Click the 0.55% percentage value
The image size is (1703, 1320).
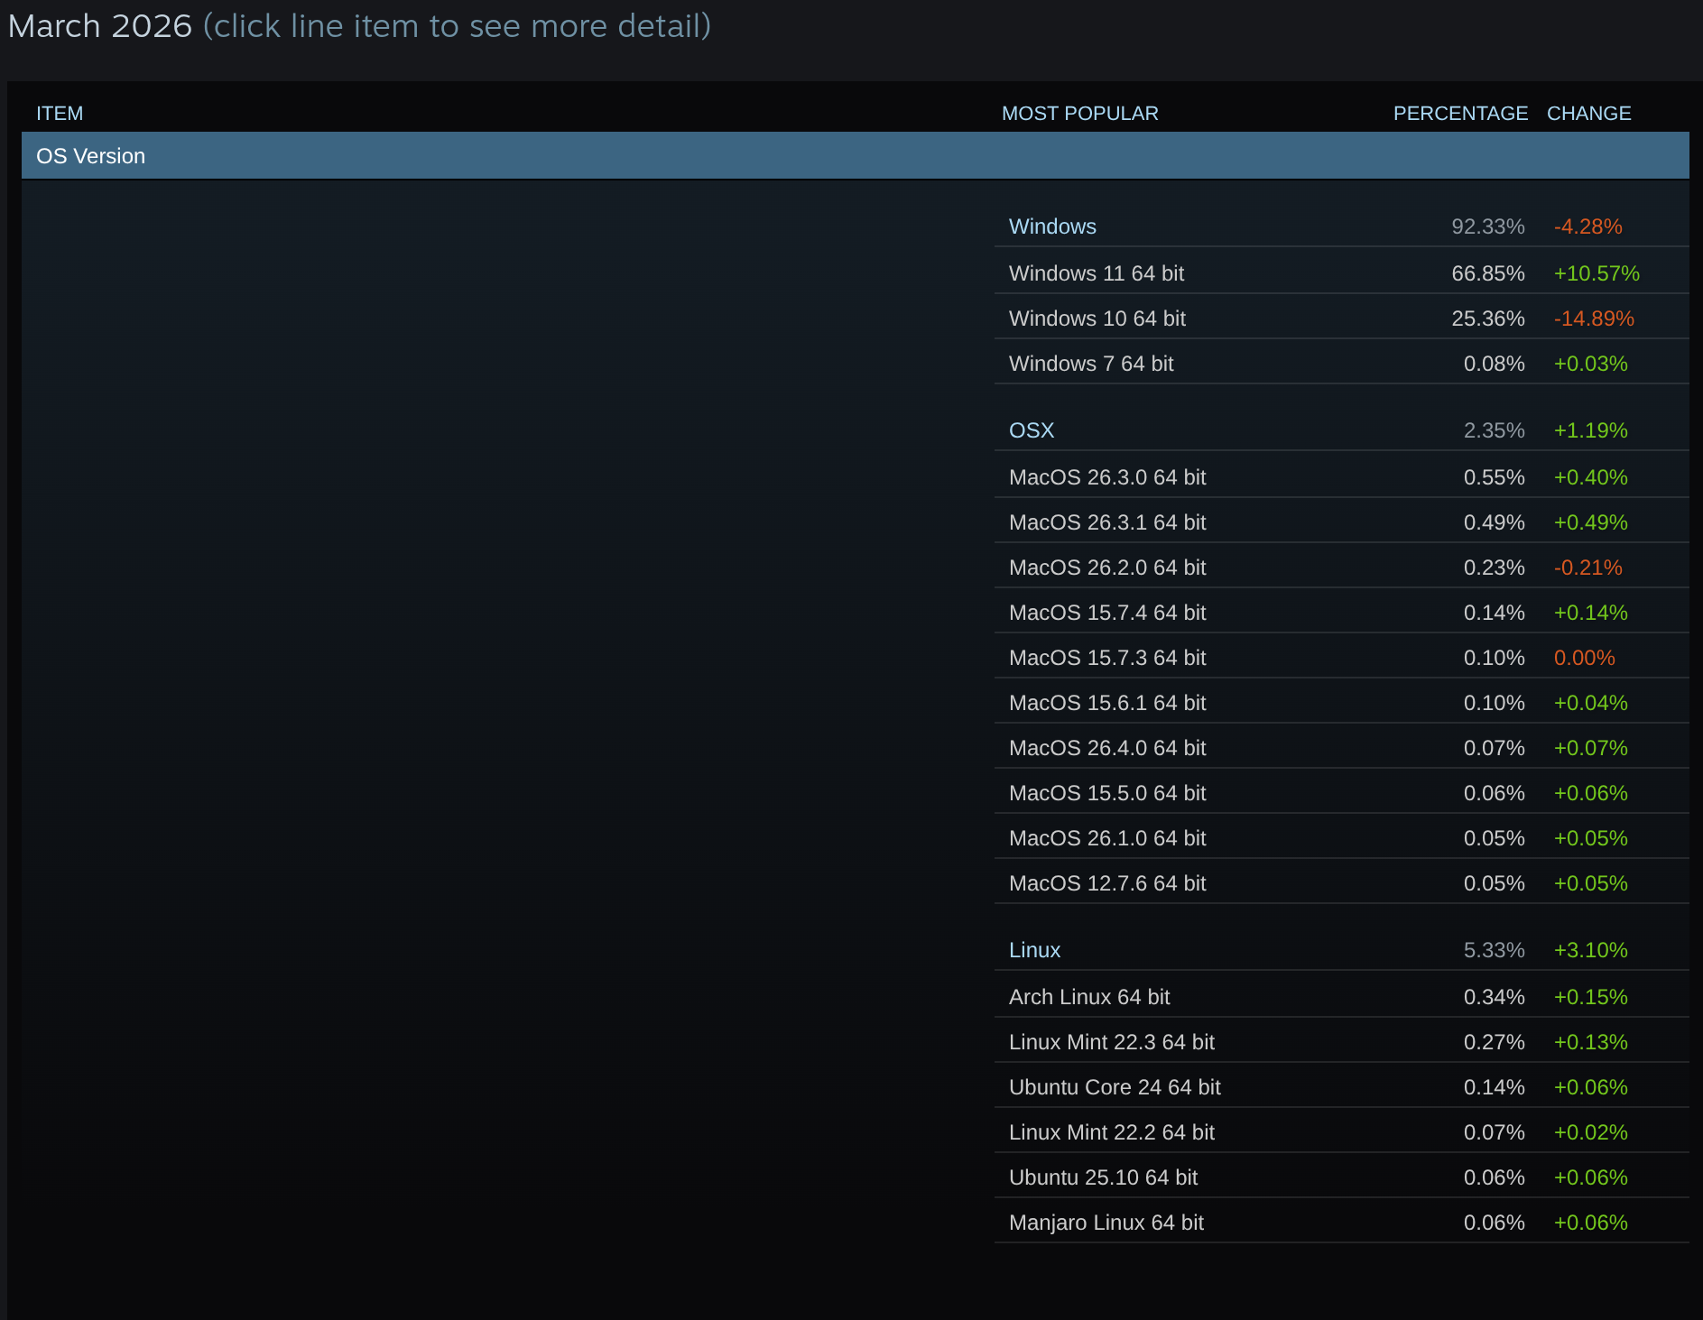pyautogui.click(x=1495, y=477)
